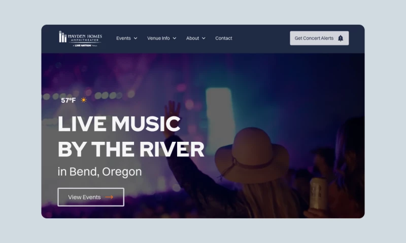Expand the Venue Info dropdown chevron

click(175, 38)
